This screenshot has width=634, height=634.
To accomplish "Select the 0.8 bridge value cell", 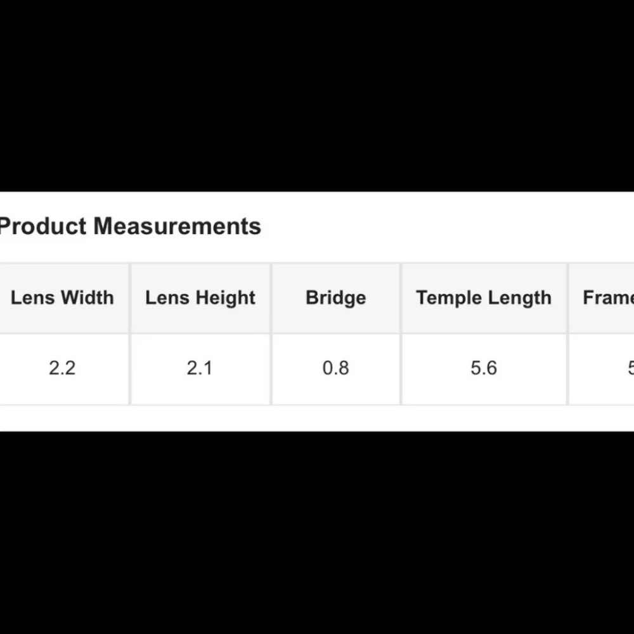I will [x=335, y=369].
